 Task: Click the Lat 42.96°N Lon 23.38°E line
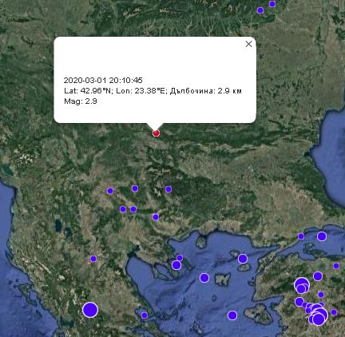(x=153, y=91)
